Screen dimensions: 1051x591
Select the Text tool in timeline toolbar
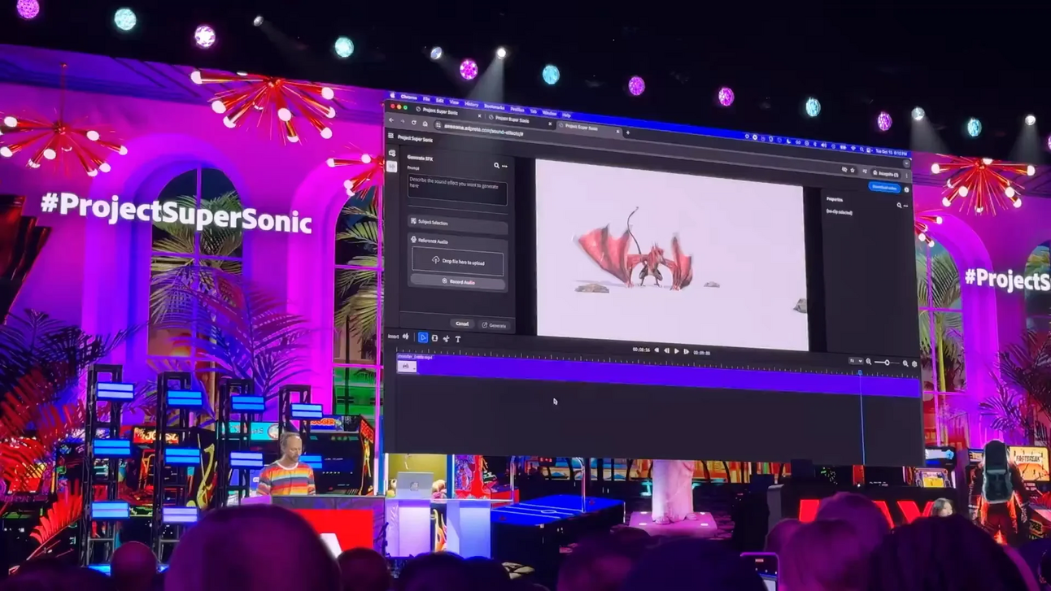click(458, 339)
